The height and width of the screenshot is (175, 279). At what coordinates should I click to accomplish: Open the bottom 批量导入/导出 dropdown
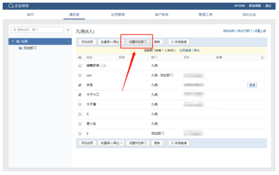coord(111,143)
